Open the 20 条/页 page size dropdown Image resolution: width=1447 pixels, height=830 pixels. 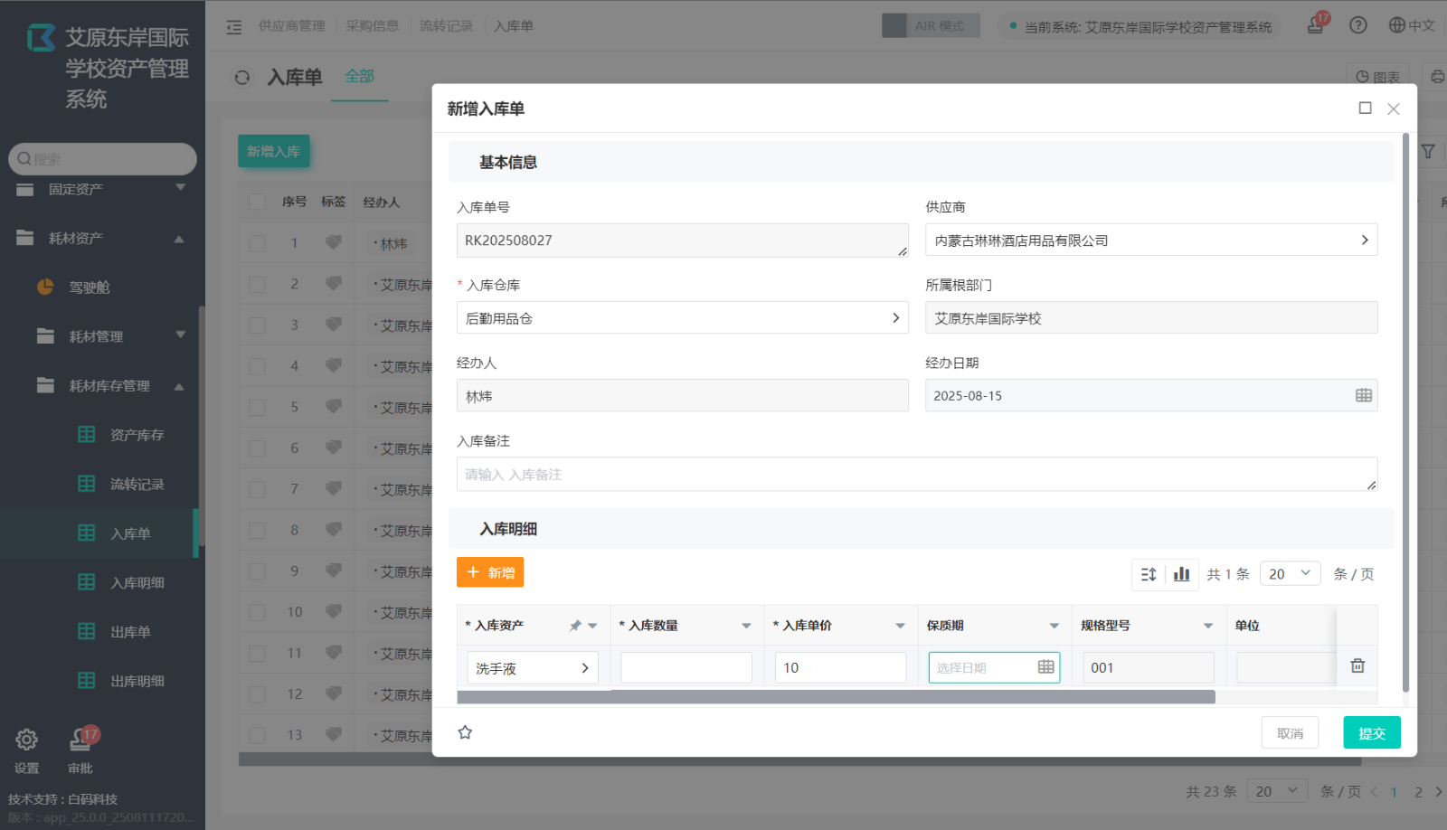pos(1289,574)
